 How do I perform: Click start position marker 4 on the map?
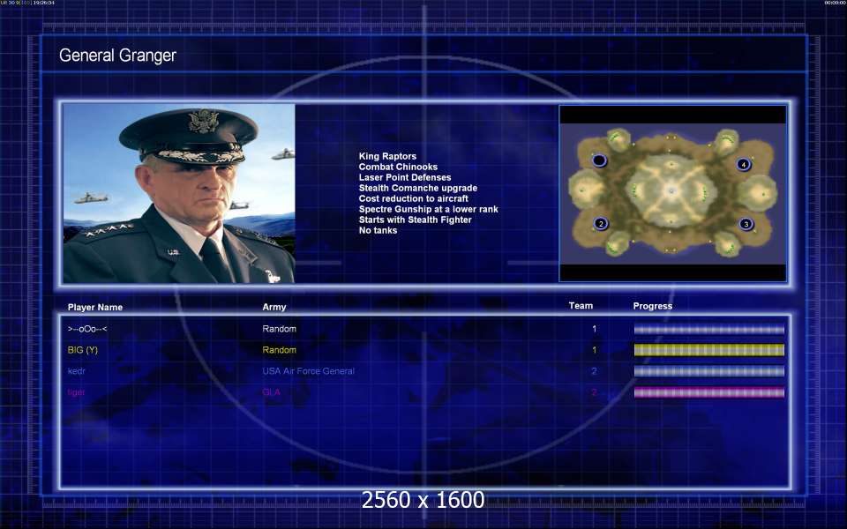[743, 165]
